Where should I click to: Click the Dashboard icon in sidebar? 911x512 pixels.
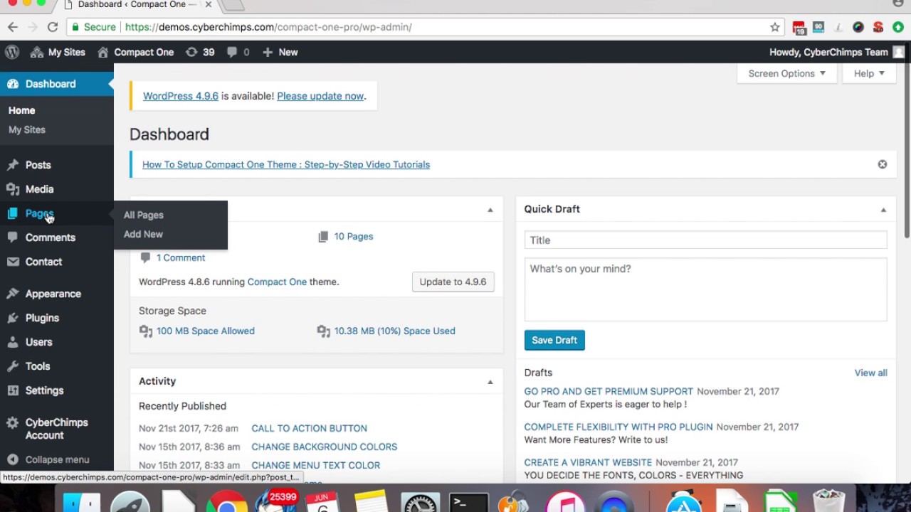(13, 84)
